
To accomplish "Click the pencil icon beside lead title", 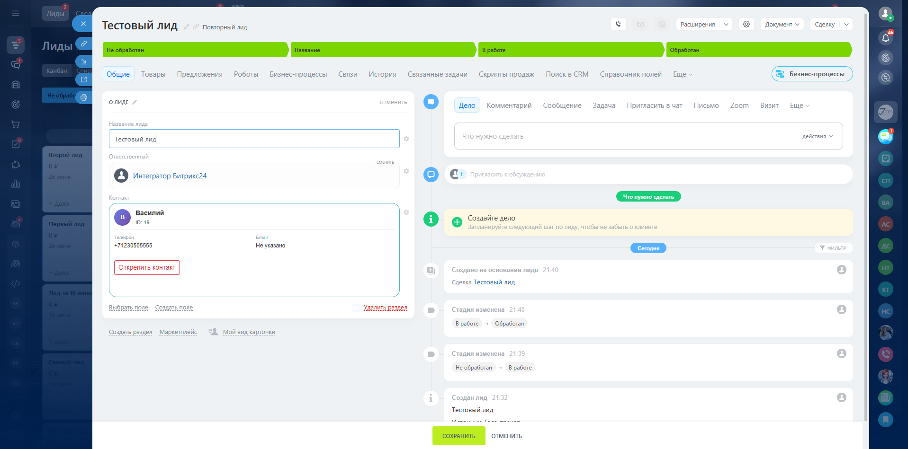I will [x=187, y=27].
